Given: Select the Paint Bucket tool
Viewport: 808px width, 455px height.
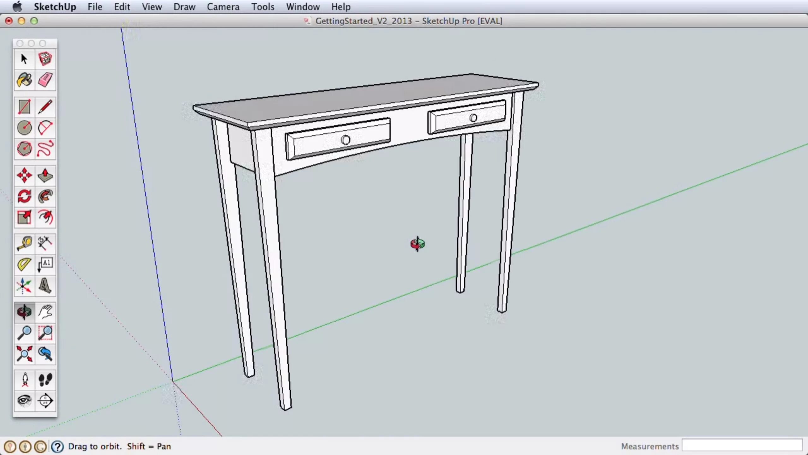Looking at the screenshot, I should point(24,80).
